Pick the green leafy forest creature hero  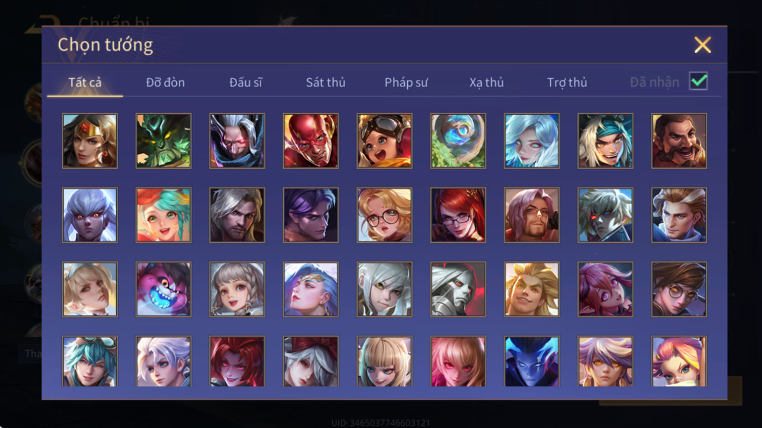(163, 141)
